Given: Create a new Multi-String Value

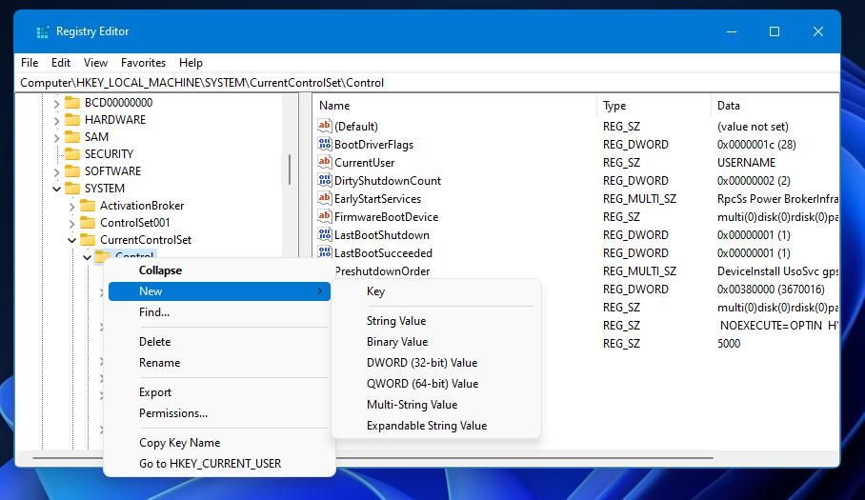Looking at the screenshot, I should pos(436,405).
